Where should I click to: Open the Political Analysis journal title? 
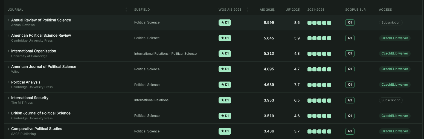(26, 82)
